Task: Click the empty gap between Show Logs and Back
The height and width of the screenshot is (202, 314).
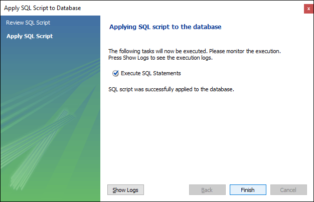Action: pyautogui.click(x=167, y=190)
